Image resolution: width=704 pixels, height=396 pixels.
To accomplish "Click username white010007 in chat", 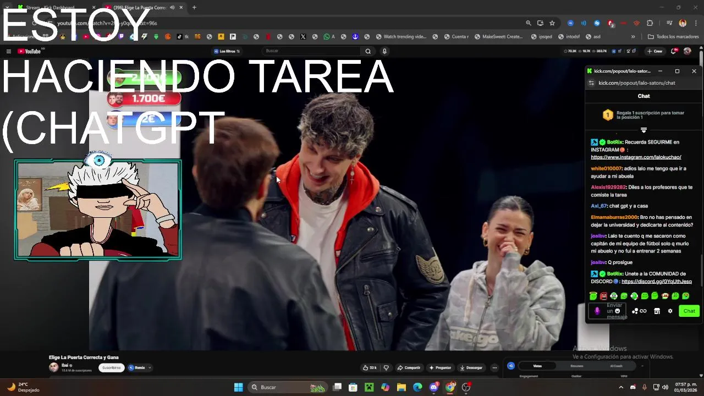I will tap(606, 168).
